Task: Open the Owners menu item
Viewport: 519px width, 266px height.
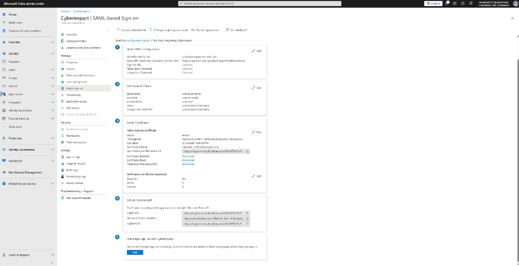Action: [x=70, y=69]
